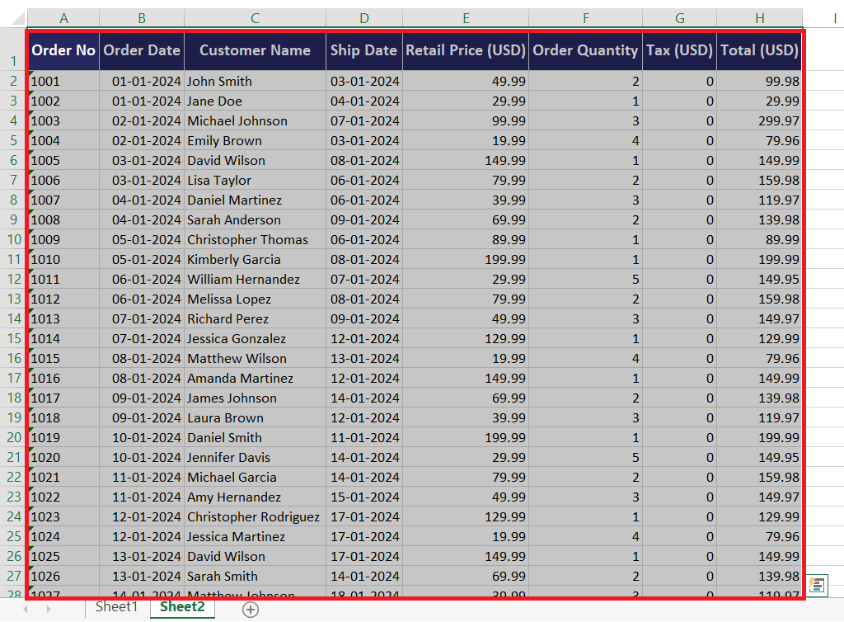Select cell with Sarah Anderson
Screen dimensions: 844x622
tap(256, 219)
